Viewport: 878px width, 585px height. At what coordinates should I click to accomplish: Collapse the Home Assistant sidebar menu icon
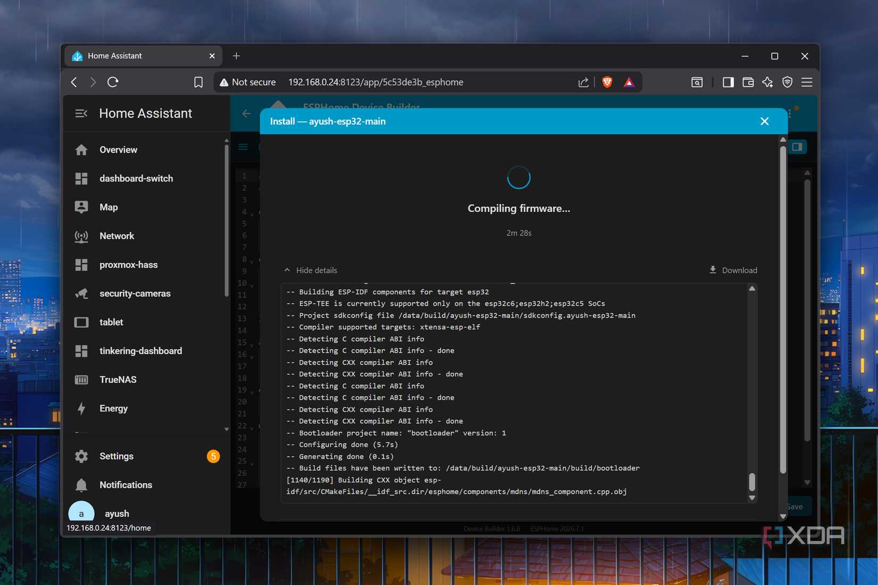81,113
